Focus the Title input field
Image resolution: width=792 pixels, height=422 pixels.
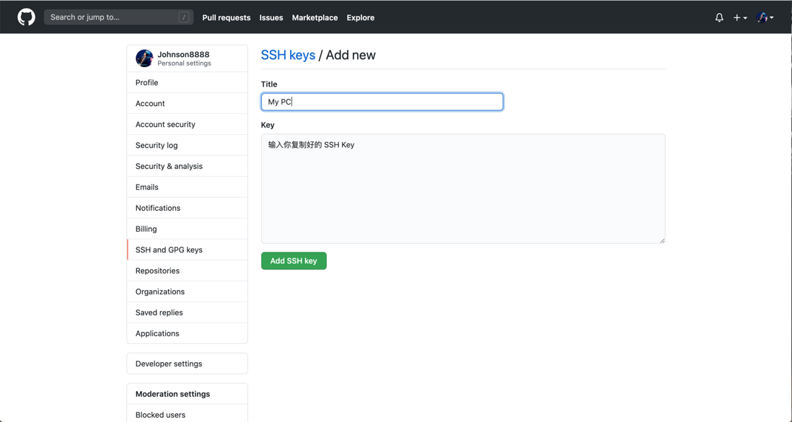click(382, 102)
